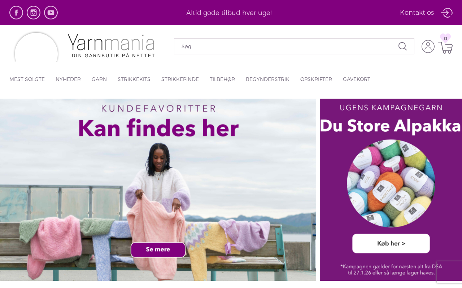Open the Instagram profile icon
This screenshot has width=462, height=288.
[34, 13]
